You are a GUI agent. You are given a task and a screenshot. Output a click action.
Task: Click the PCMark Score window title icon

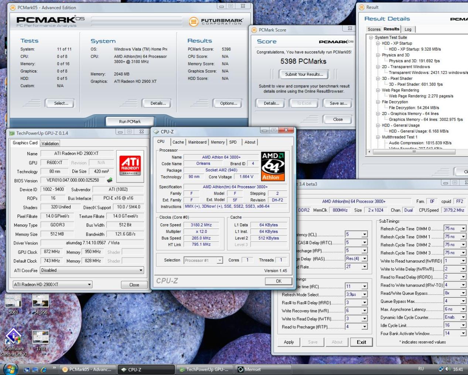[x=254, y=30]
